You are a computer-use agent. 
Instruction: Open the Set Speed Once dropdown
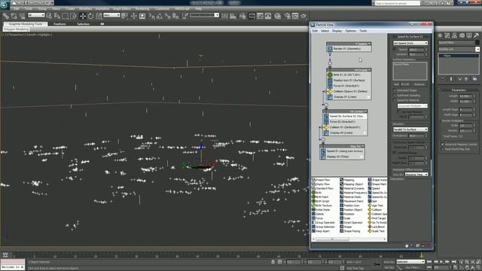[x=410, y=43]
